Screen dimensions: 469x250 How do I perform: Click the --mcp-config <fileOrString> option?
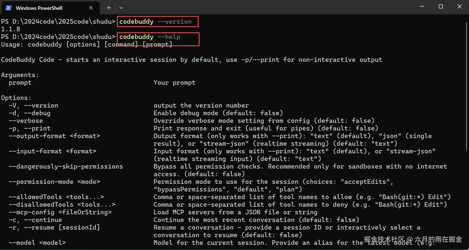(60, 212)
